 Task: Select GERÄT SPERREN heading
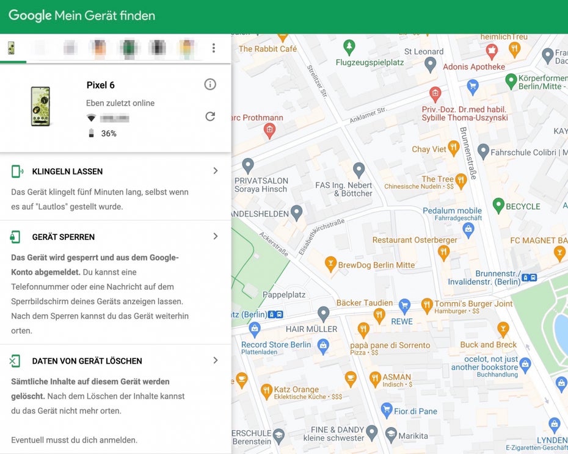(x=64, y=237)
